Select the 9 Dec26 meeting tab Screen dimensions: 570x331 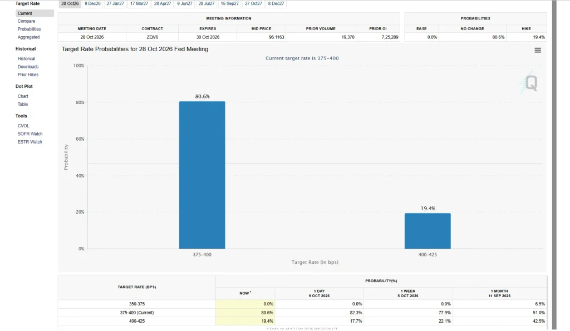(93, 4)
